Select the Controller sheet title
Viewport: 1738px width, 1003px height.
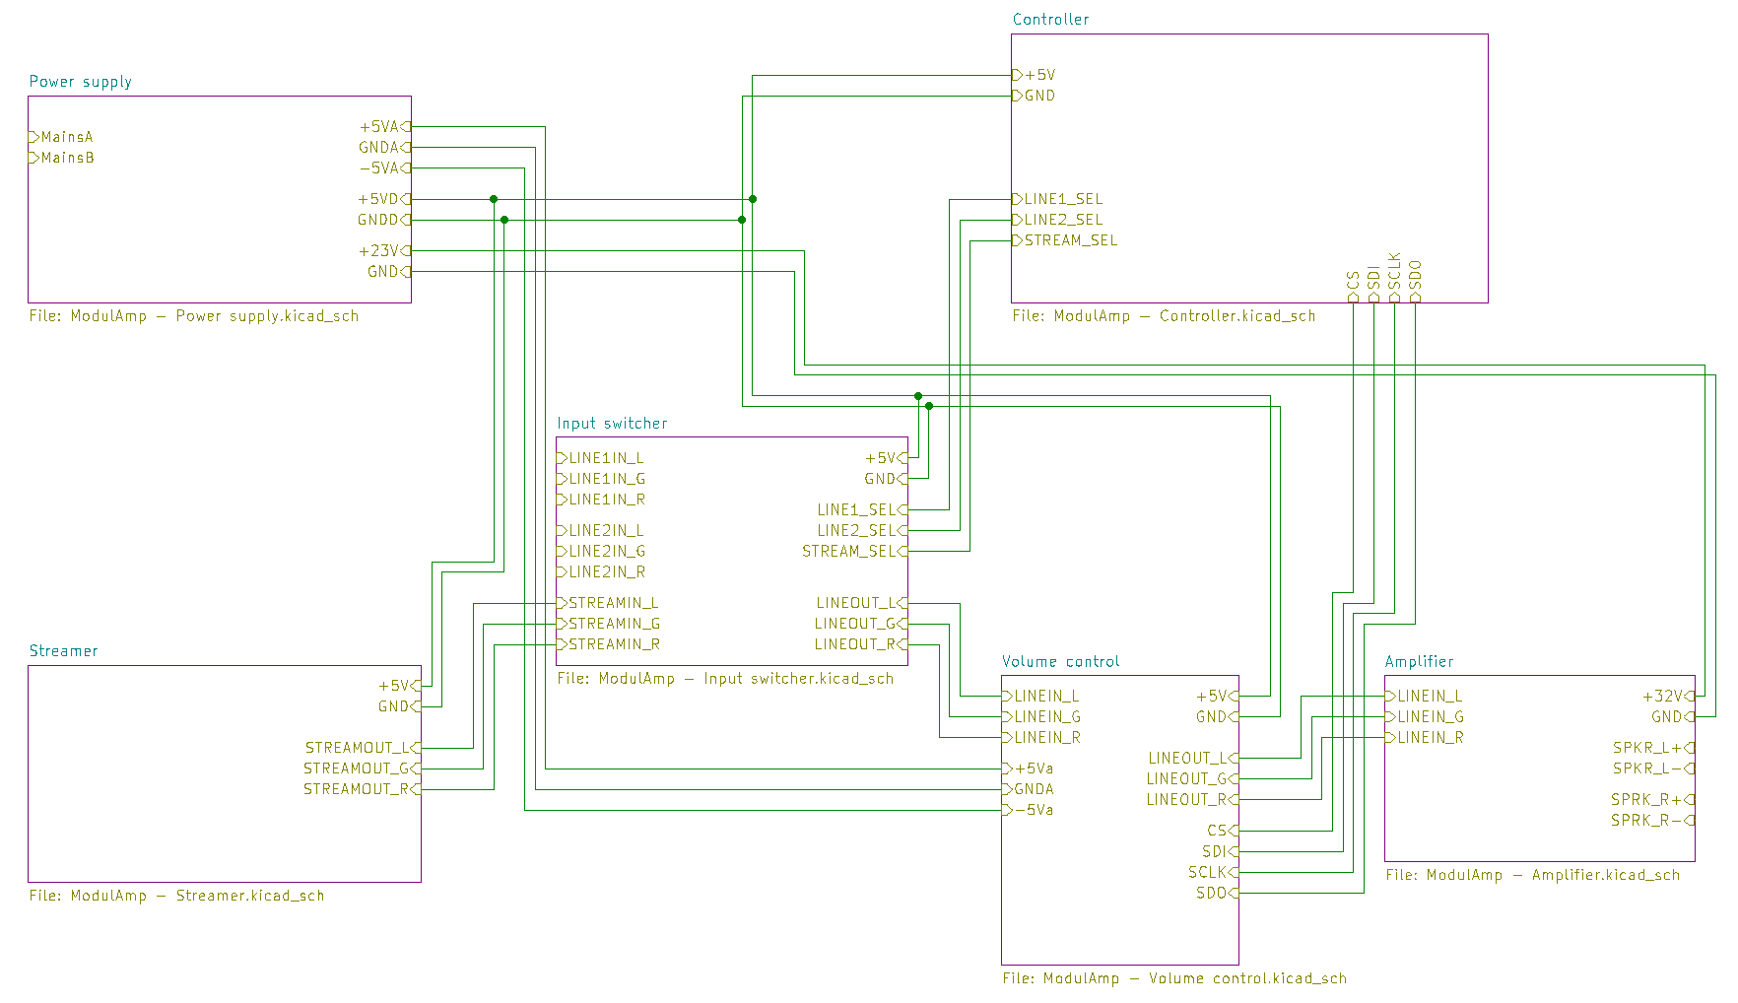(x=1050, y=20)
